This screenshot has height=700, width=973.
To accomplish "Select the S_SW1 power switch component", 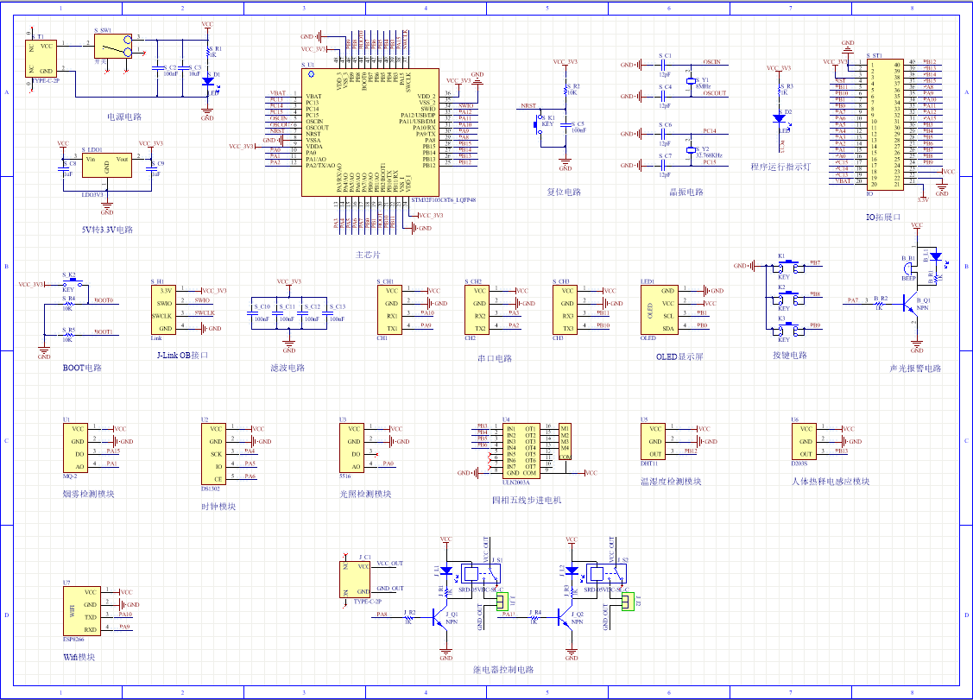I will pos(113,47).
